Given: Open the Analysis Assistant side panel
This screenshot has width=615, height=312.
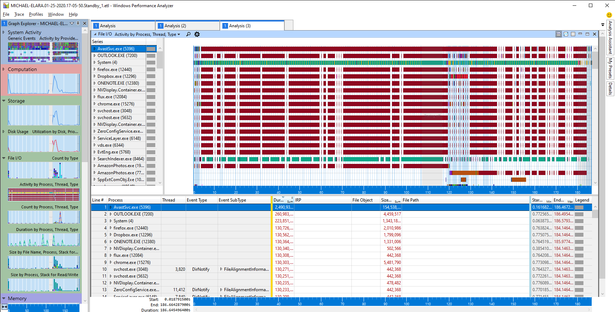Looking at the screenshot, I should click(x=610, y=37).
